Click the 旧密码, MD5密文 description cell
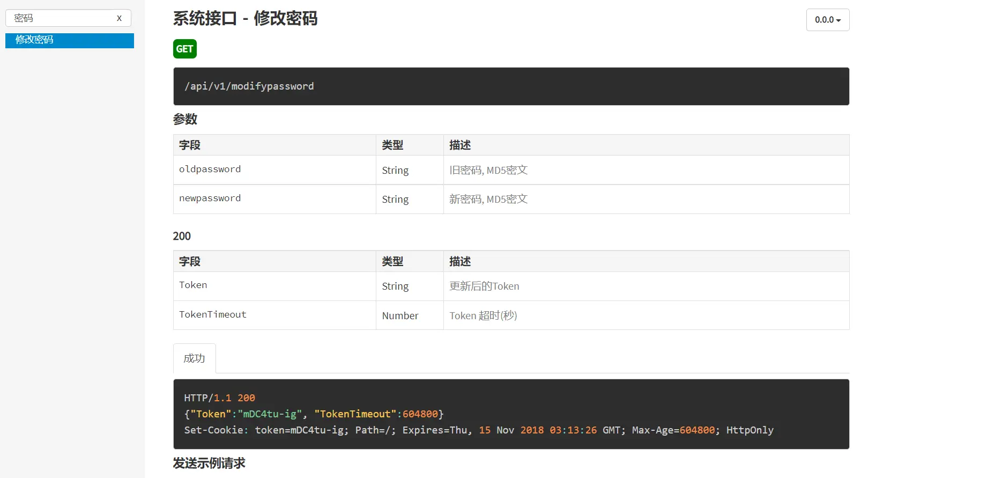Viewport: 1002px width, 478px height. [488, 170]
